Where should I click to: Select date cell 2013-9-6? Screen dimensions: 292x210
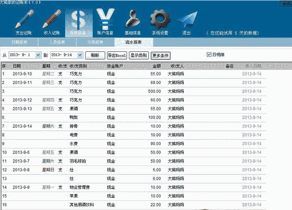pyautogui.click(x=21, y=152)
